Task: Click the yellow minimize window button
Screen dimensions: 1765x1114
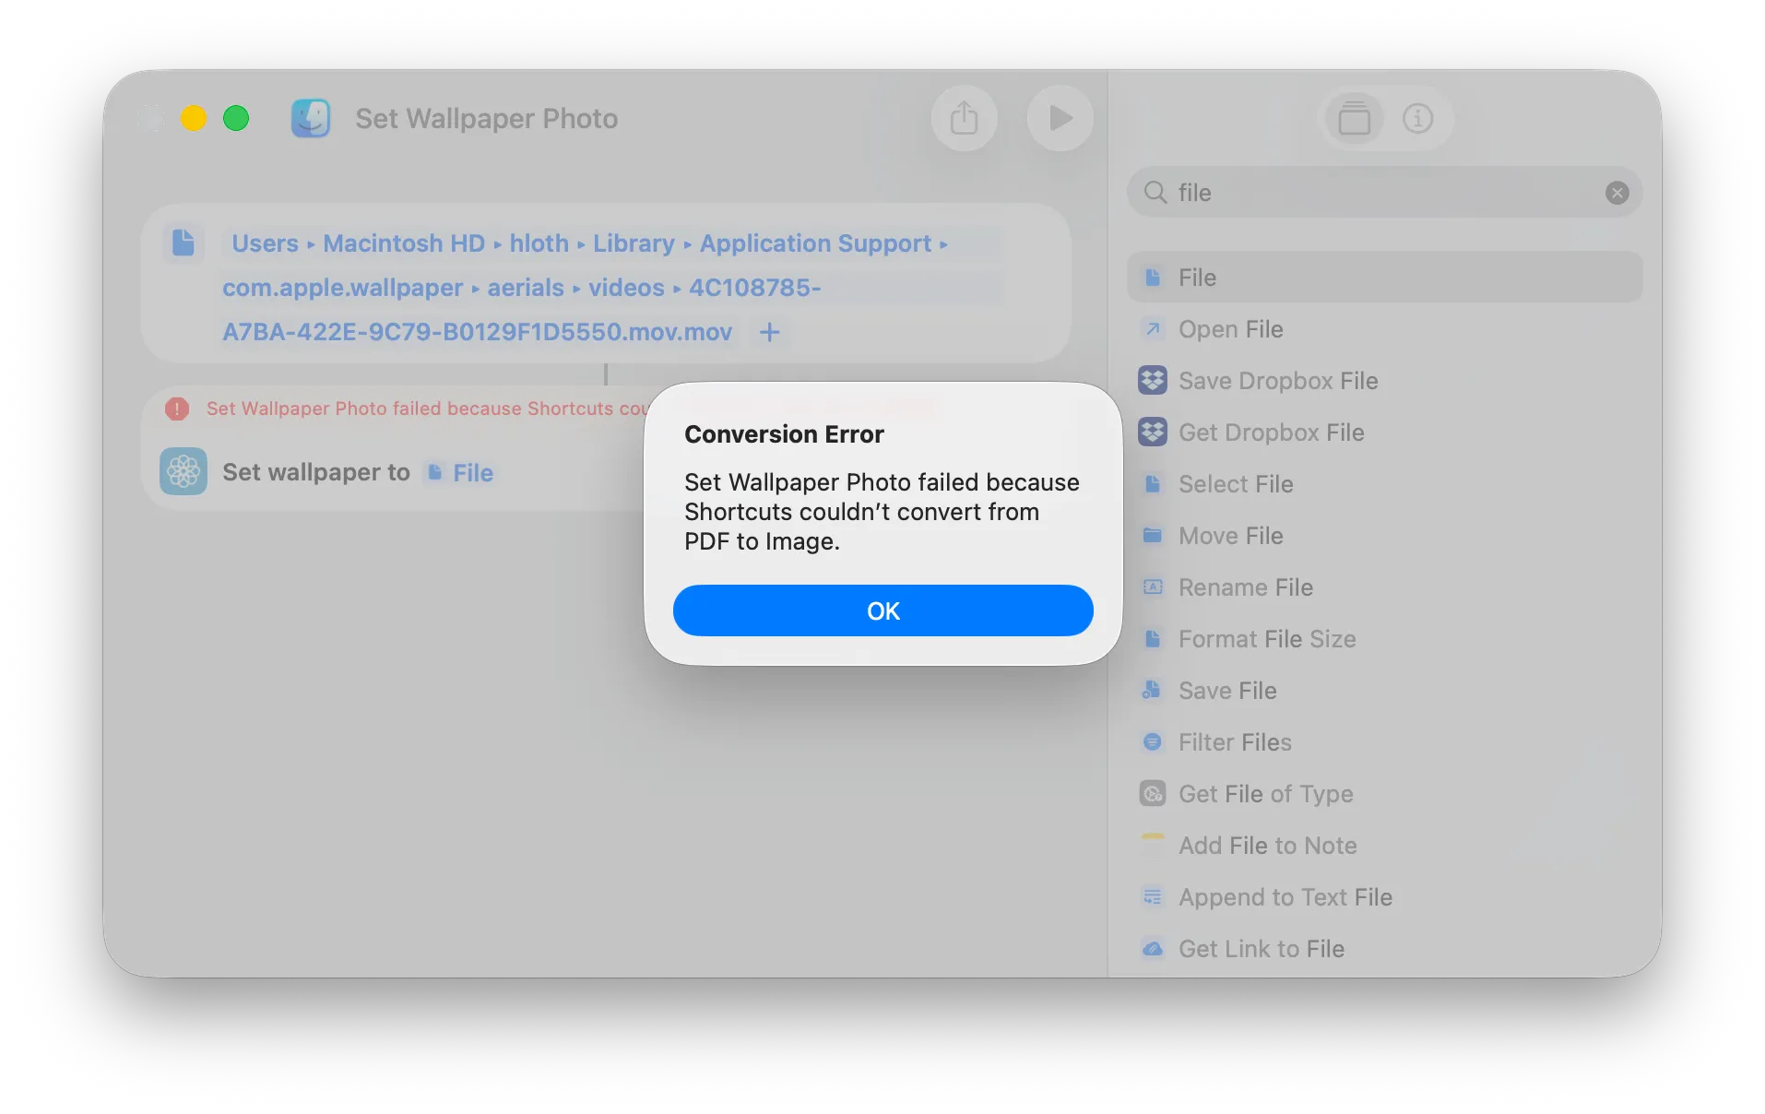Action: (194, 118)
